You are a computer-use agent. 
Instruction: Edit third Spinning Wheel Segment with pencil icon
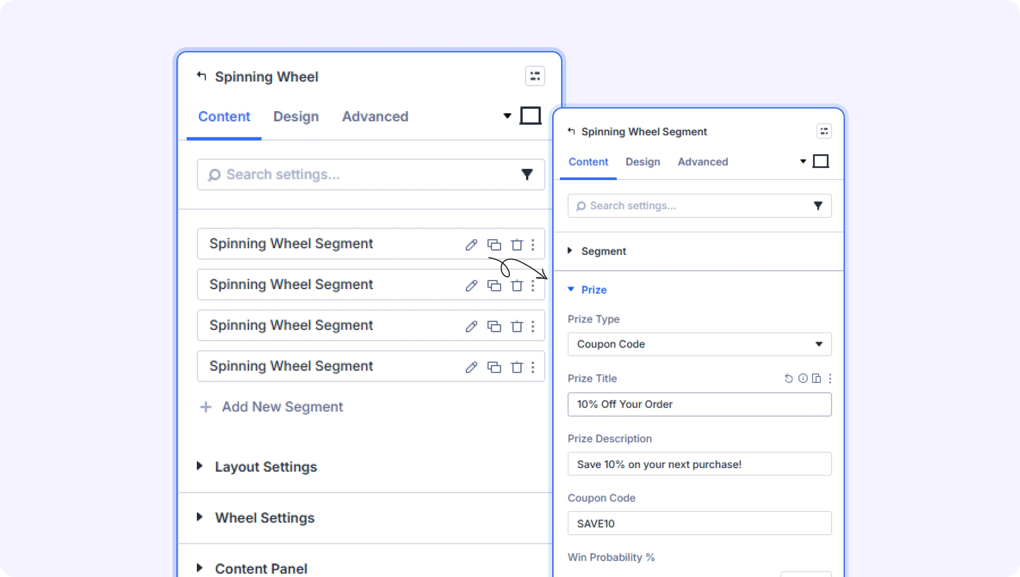click(x=471, y=326)
